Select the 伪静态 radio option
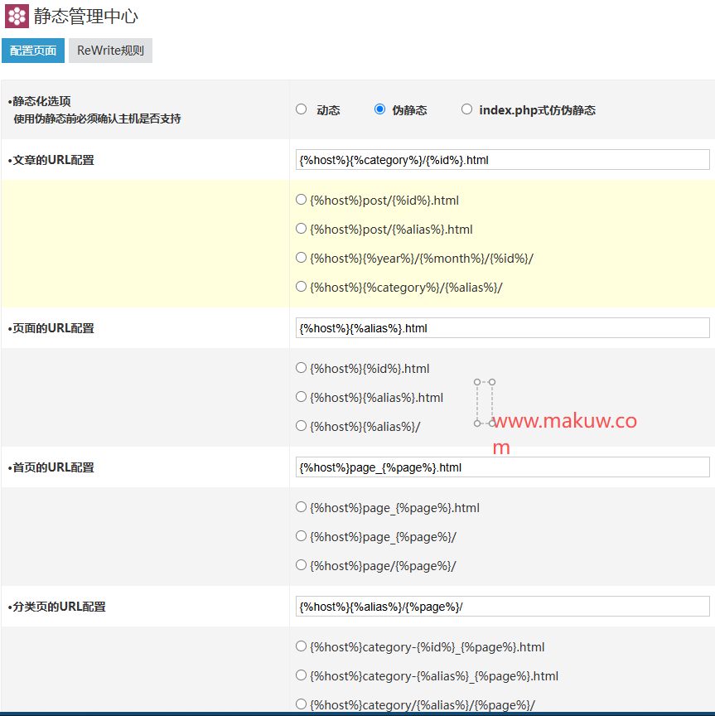 click(379, 109)
